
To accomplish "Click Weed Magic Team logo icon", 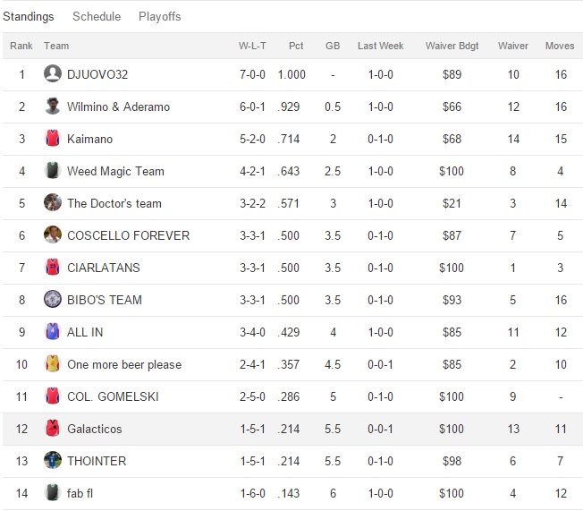I will point(53,171).
